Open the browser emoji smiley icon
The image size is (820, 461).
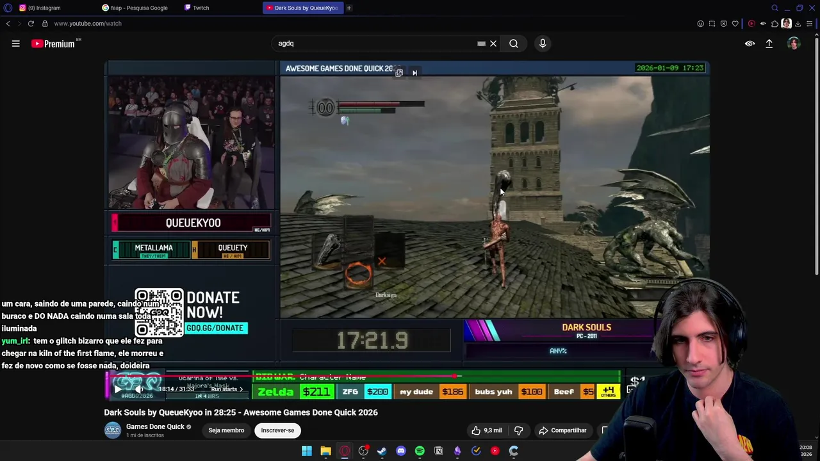700,24
